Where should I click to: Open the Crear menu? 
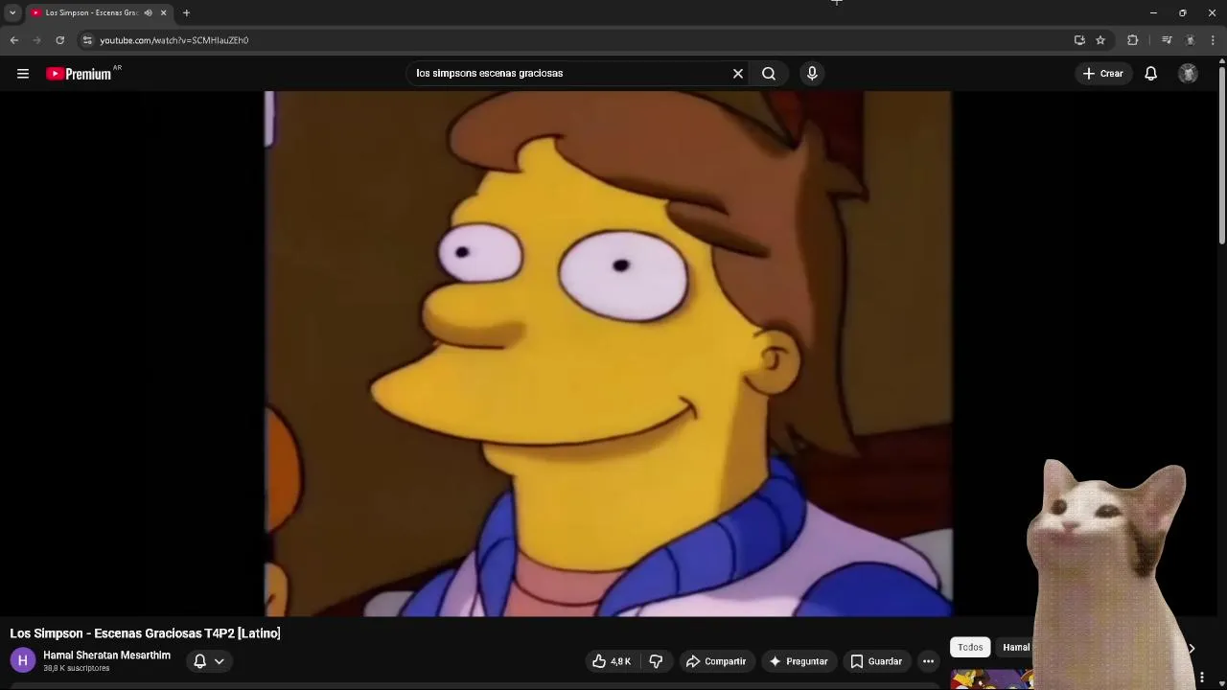1102,73
